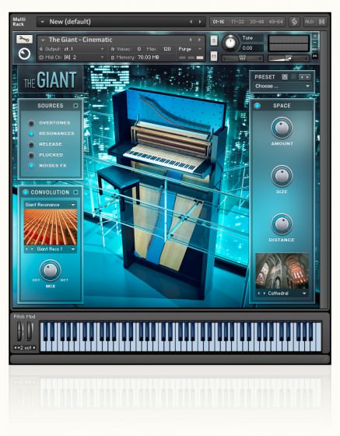This screenshot has width=340, height=436.
Task: Load next instrument beside The Giant - Cinematic
Action: 199,40
